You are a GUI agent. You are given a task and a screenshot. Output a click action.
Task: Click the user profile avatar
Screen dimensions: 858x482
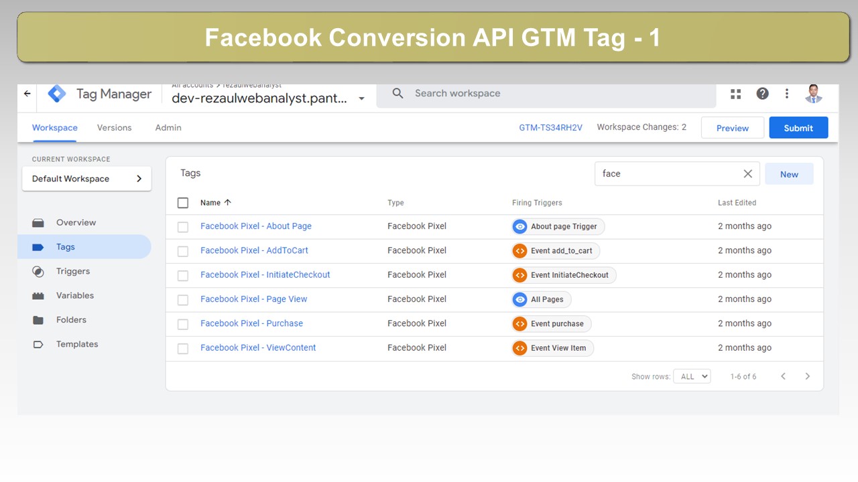point(814,94)
